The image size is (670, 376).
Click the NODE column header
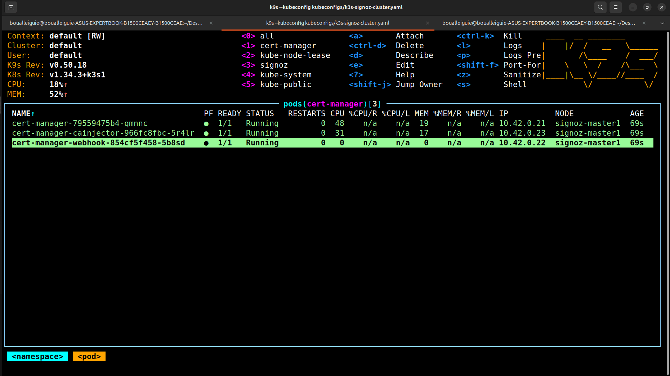point(564,114)
